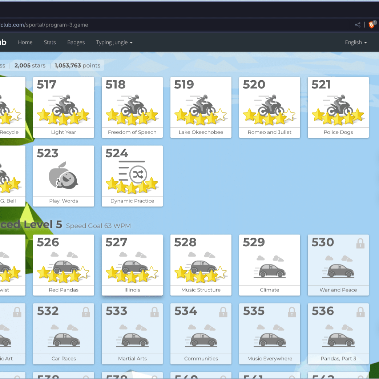Click the Music Everywhere lesson title

pos(270,358)
